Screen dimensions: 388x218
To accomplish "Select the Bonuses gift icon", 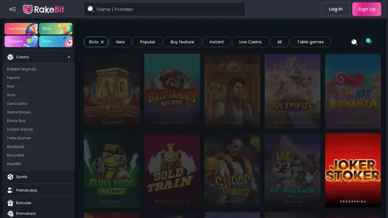I will pyautogui.click(x=10, y=203).
